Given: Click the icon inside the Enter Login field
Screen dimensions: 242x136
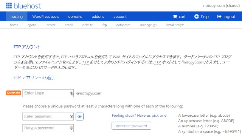Looking at the screenshot, I should pyautogui.click(x=71, y=93).
